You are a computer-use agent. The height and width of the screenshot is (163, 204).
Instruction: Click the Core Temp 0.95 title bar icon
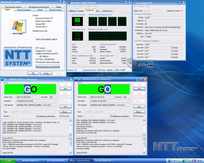point(135,3)
